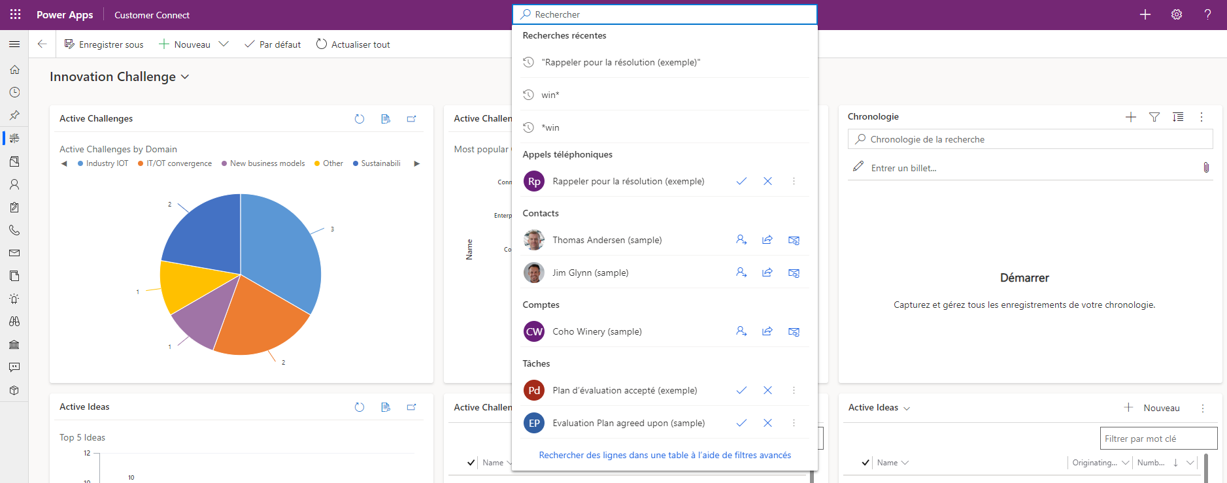Image resolution: width=1227 pixels, height=483 pixels.
Task: Add a timeline record in Chronologie
Action: (x=1131, y=117)
